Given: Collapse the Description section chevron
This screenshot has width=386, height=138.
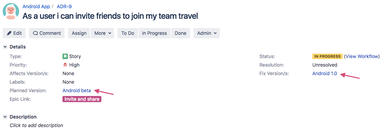Looking at the screenshot, I should pyautogui.click(x=5, y=117).
